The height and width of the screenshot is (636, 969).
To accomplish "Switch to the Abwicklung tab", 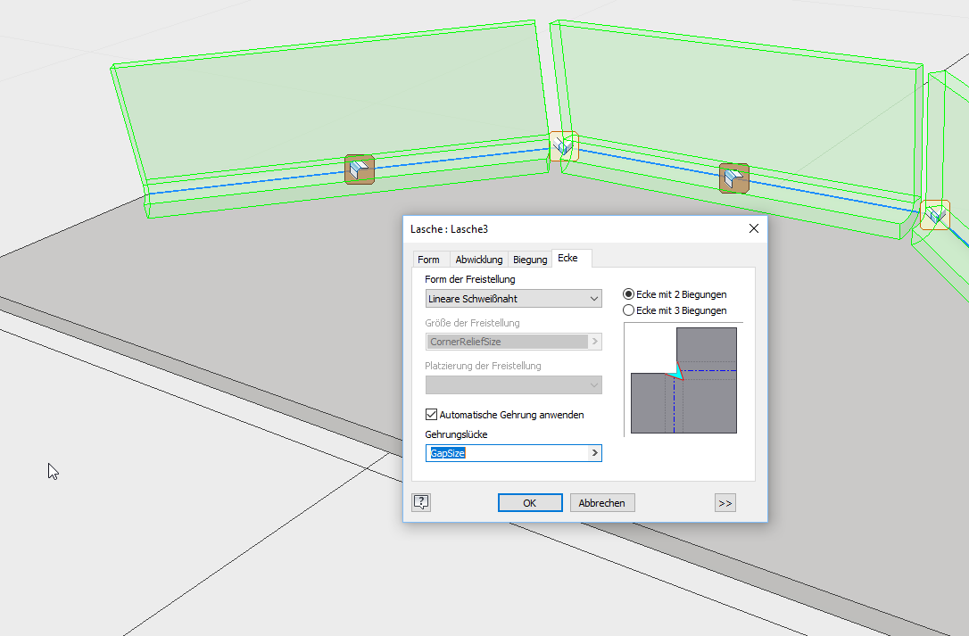I will (x=479, y=260).
